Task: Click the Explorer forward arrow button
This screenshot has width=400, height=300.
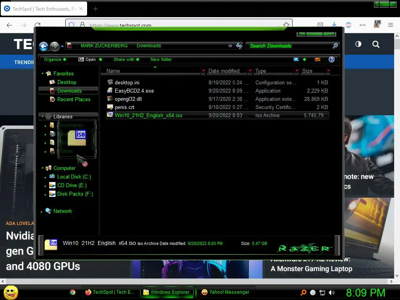Action: [54, 46]
